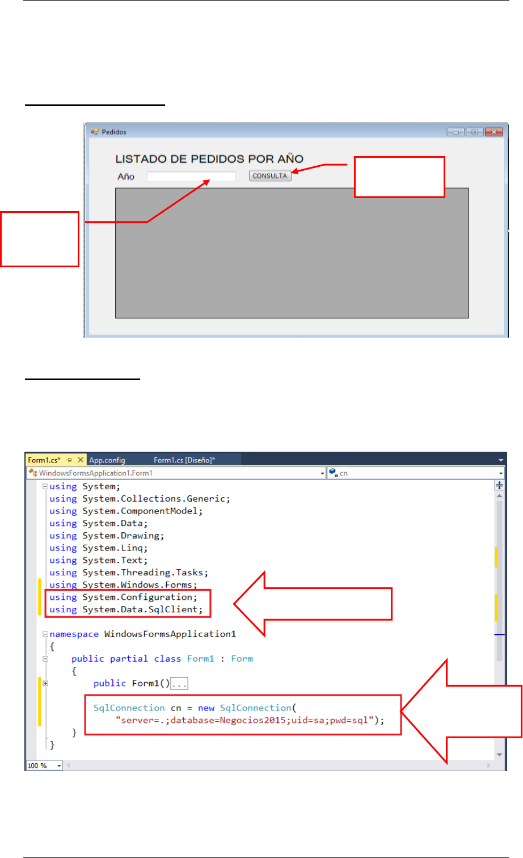This screenshot has width=523, height=858.
Task: Click the line 'using System.Collections.Generic;'
Action: [x=140, y=499]
